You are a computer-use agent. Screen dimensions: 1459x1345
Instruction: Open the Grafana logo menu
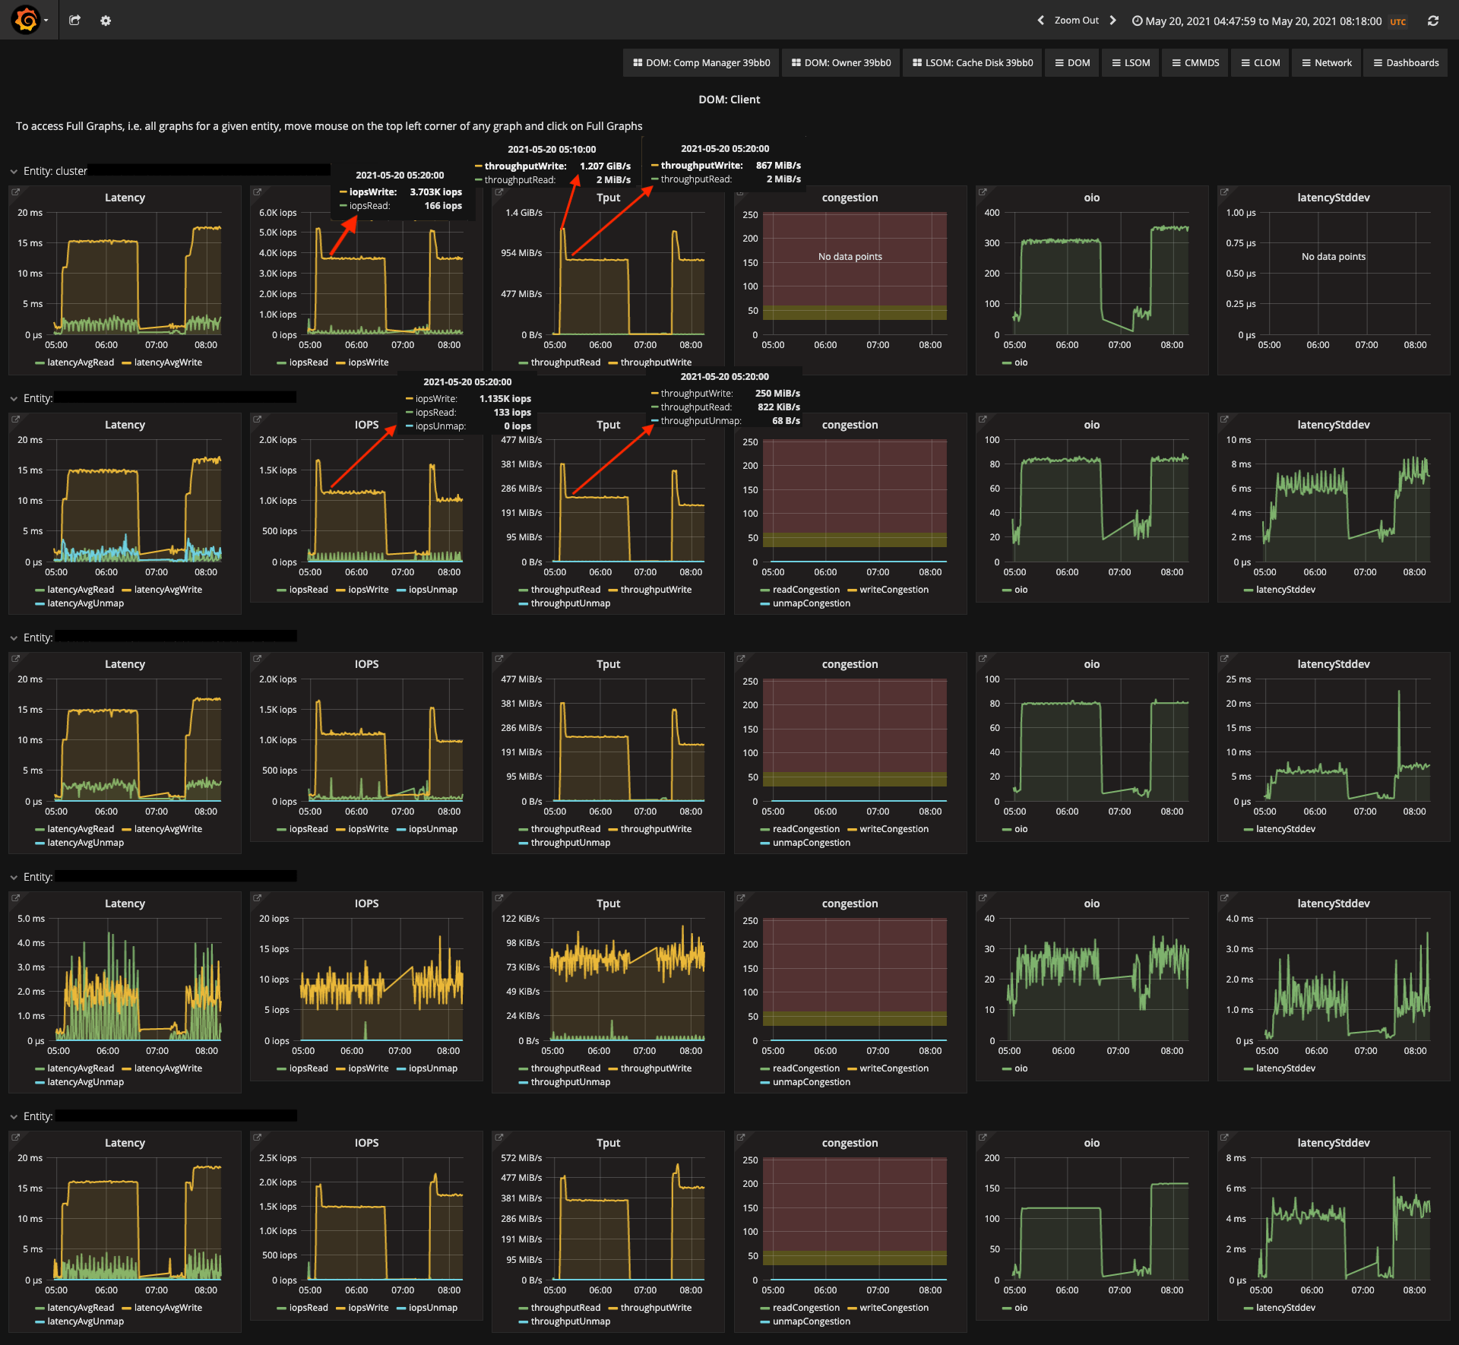pos(27,20)
